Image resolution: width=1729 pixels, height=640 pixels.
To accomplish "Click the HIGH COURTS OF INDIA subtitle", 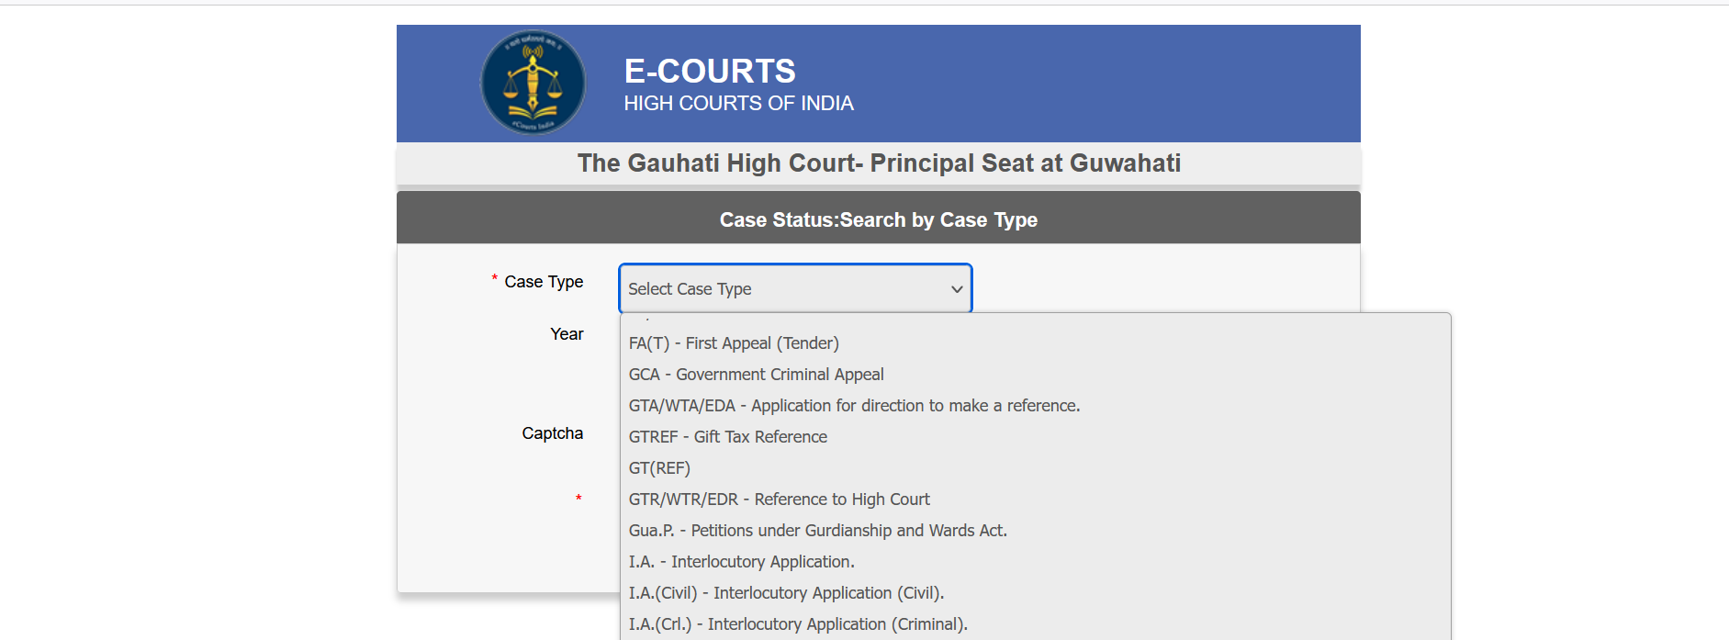I will tap(738, 104).
